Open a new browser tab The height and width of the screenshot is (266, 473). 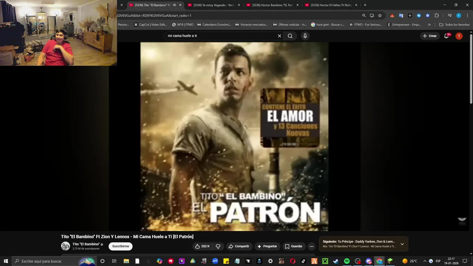[365, 5]
